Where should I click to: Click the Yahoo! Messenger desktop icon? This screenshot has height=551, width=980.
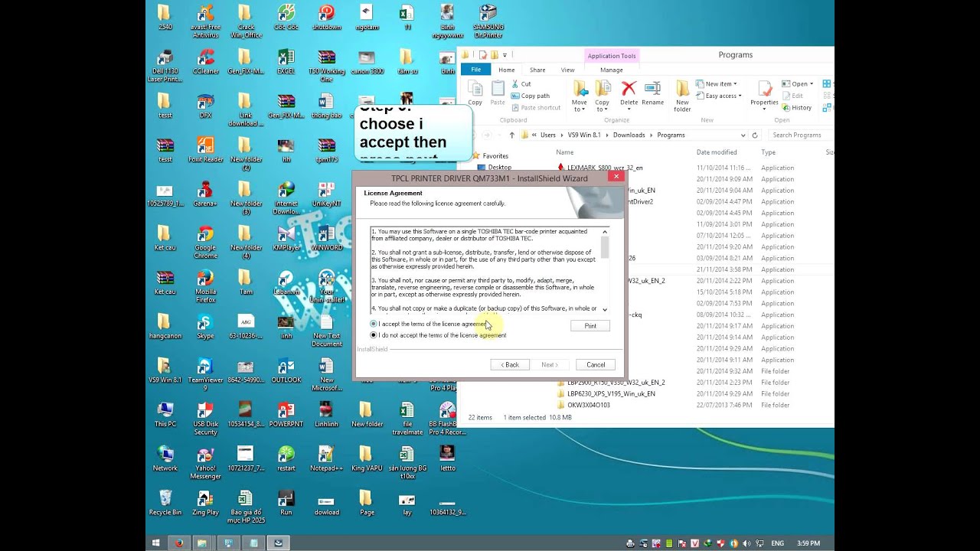[x=205, y=463]
